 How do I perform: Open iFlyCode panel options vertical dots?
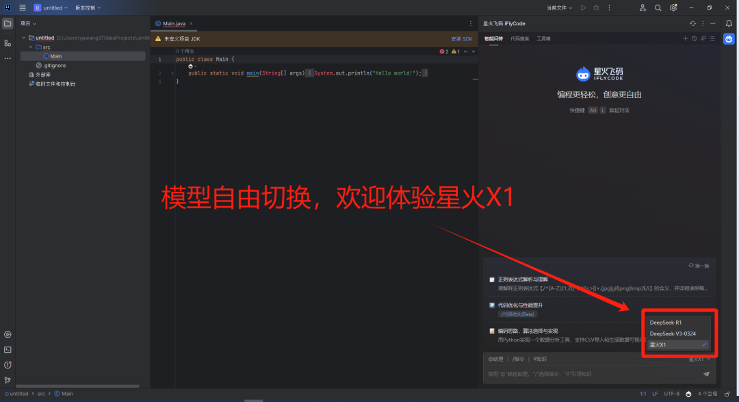[703, 23]
